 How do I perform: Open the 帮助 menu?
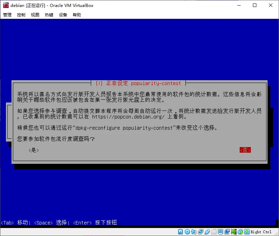coord(77,15)
